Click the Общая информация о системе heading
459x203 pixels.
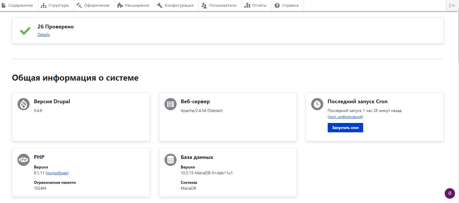(x=75, y=78)
